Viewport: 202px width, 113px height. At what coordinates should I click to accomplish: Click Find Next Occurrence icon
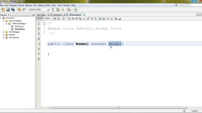point(77,19)
